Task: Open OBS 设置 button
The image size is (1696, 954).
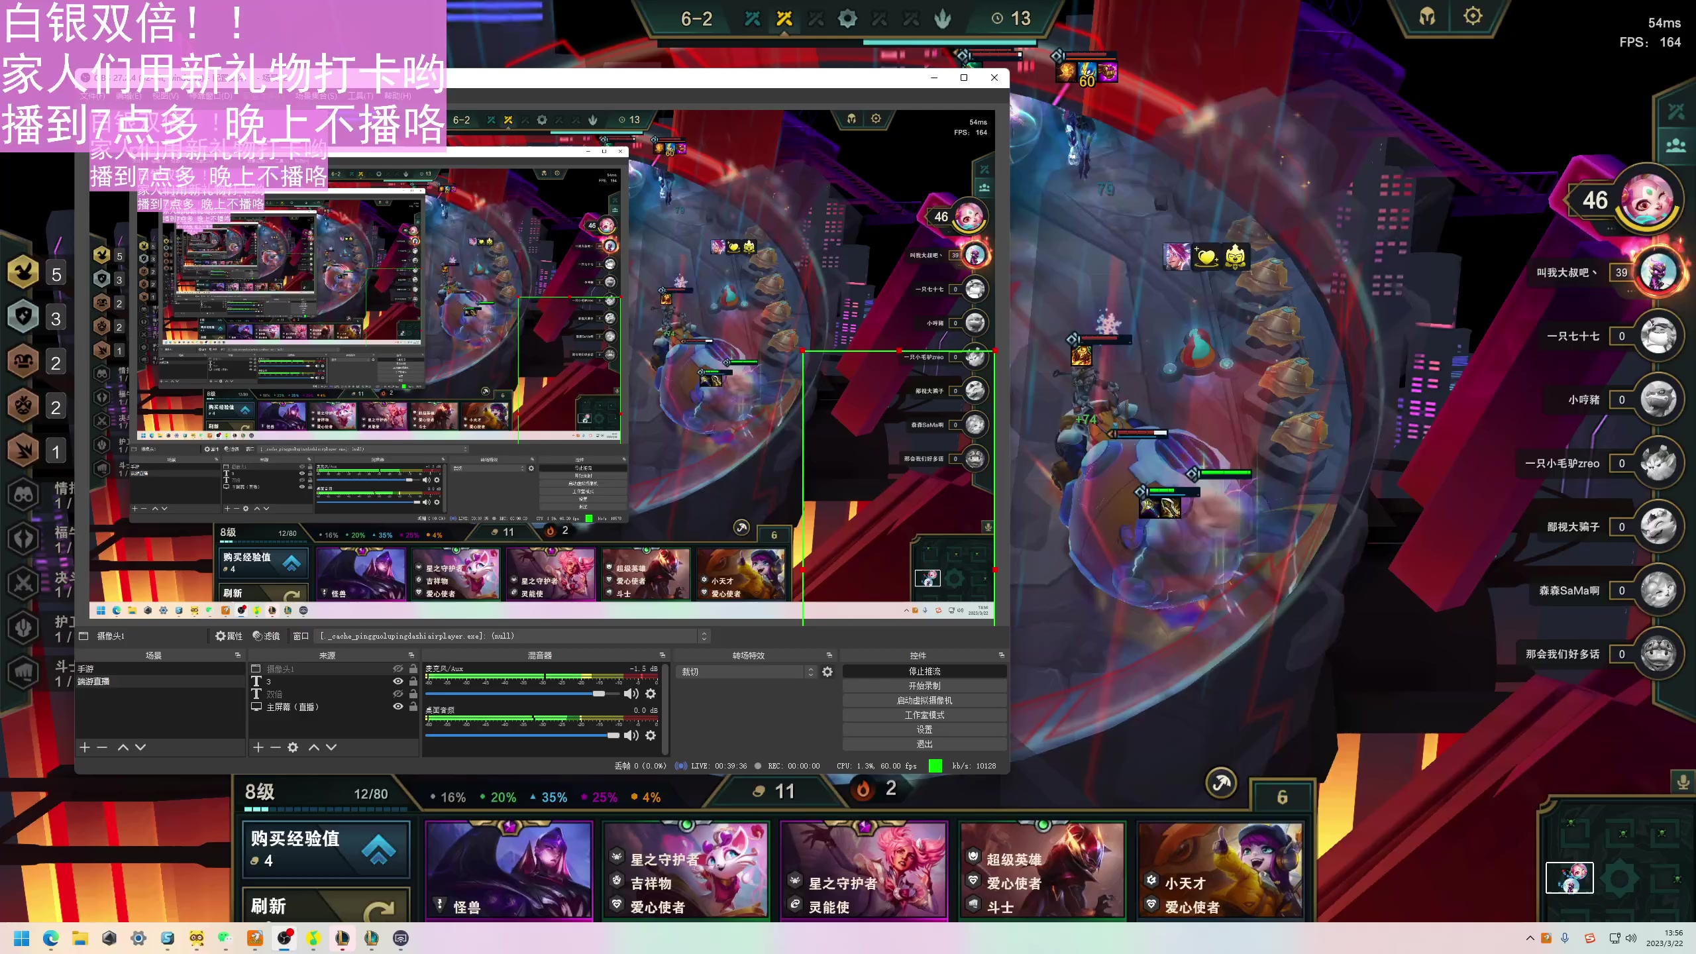Action: click(924, 729)
